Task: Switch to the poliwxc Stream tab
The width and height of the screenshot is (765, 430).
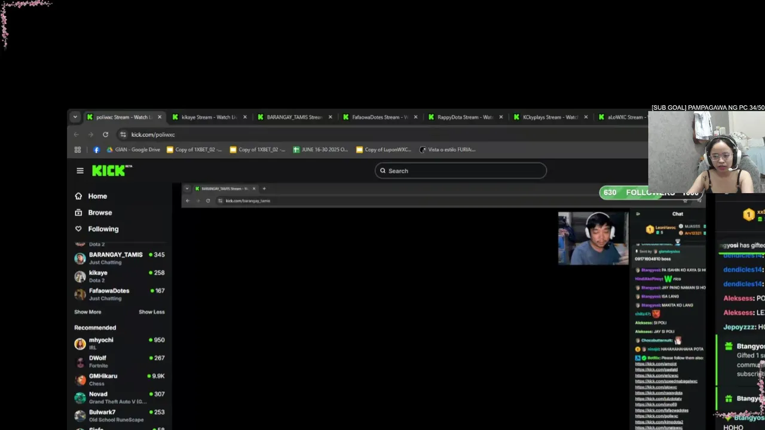Action: point(124,117)
